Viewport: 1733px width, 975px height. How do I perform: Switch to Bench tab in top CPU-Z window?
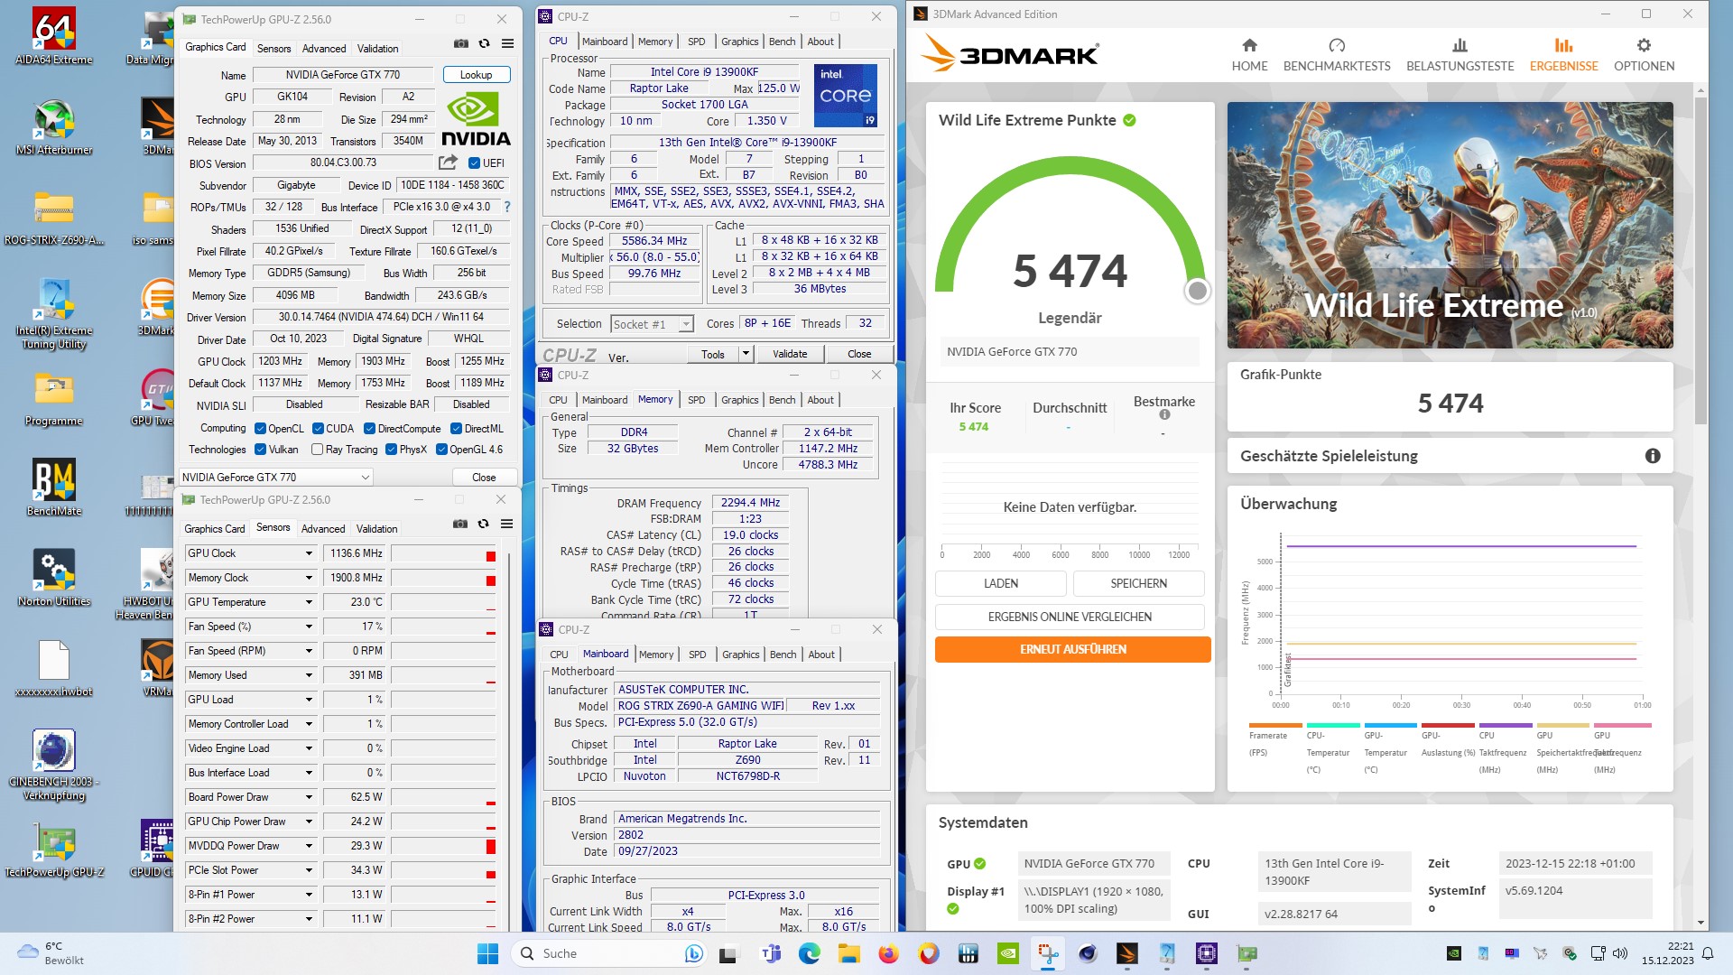point(782,42)
